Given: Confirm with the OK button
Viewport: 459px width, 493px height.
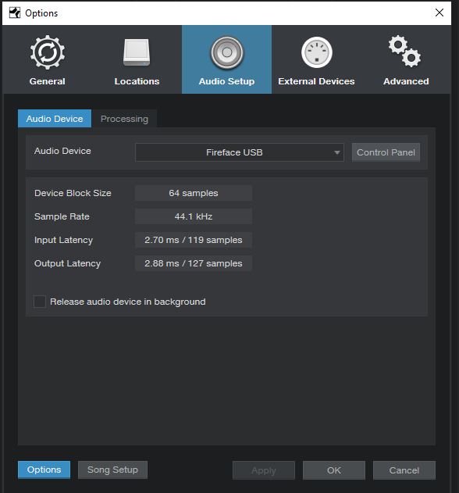Looking at the screenshot, I should [334, 470].
